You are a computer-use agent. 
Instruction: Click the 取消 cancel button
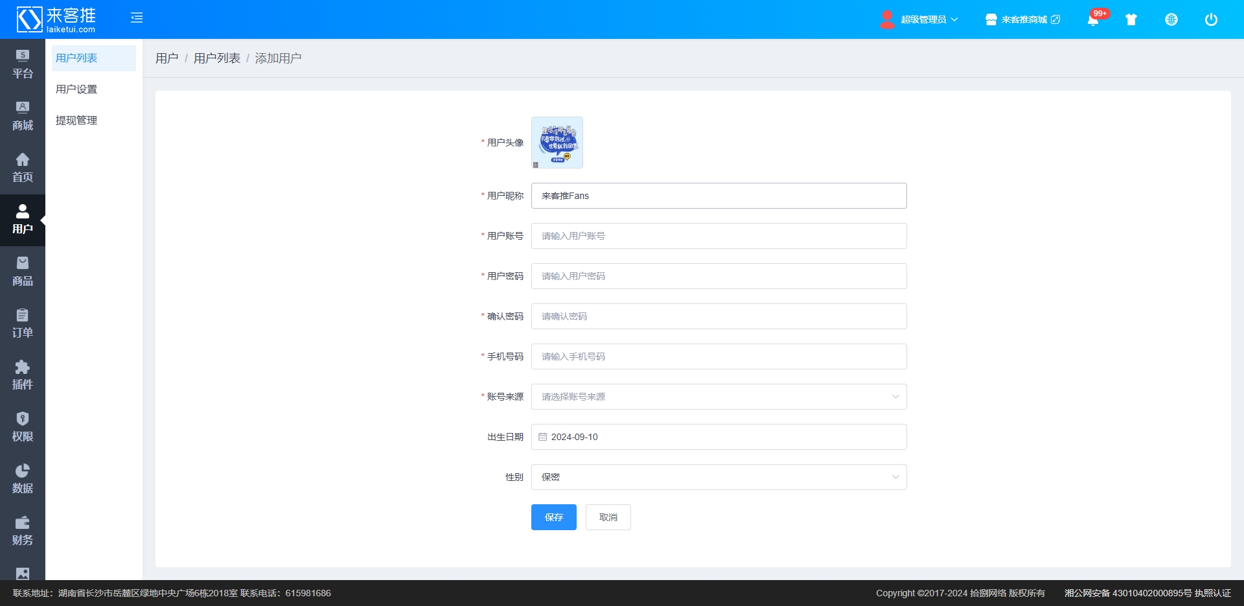608,517
